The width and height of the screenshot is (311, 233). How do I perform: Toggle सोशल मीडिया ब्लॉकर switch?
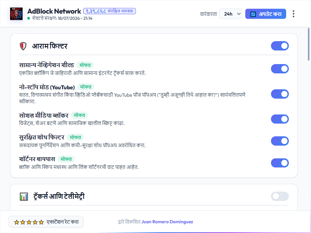tap(280, 119)
